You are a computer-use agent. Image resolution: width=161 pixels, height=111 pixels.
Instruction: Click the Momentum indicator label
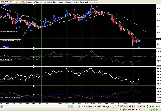pos(6,60)
